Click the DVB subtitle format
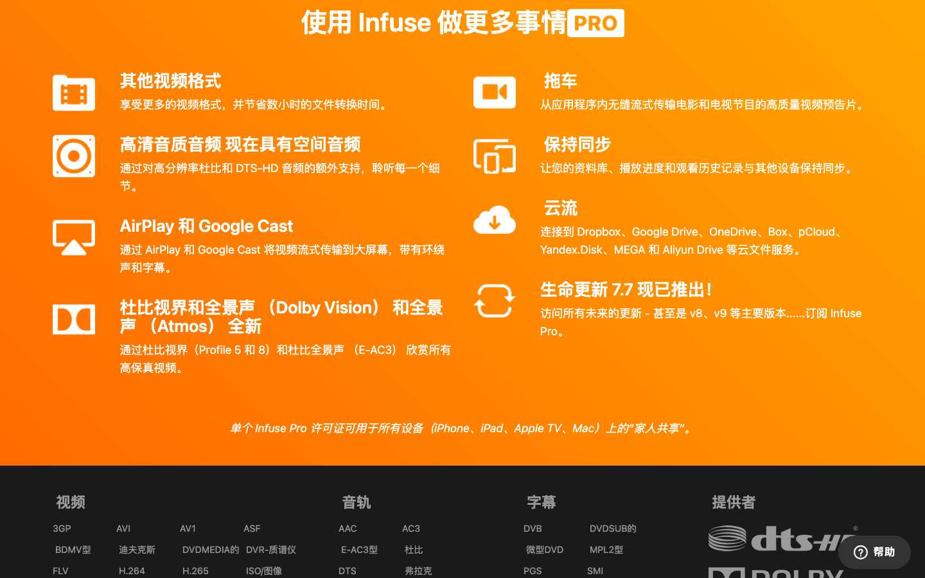Screen dimensions: 925x578 (x=533, y=529)
